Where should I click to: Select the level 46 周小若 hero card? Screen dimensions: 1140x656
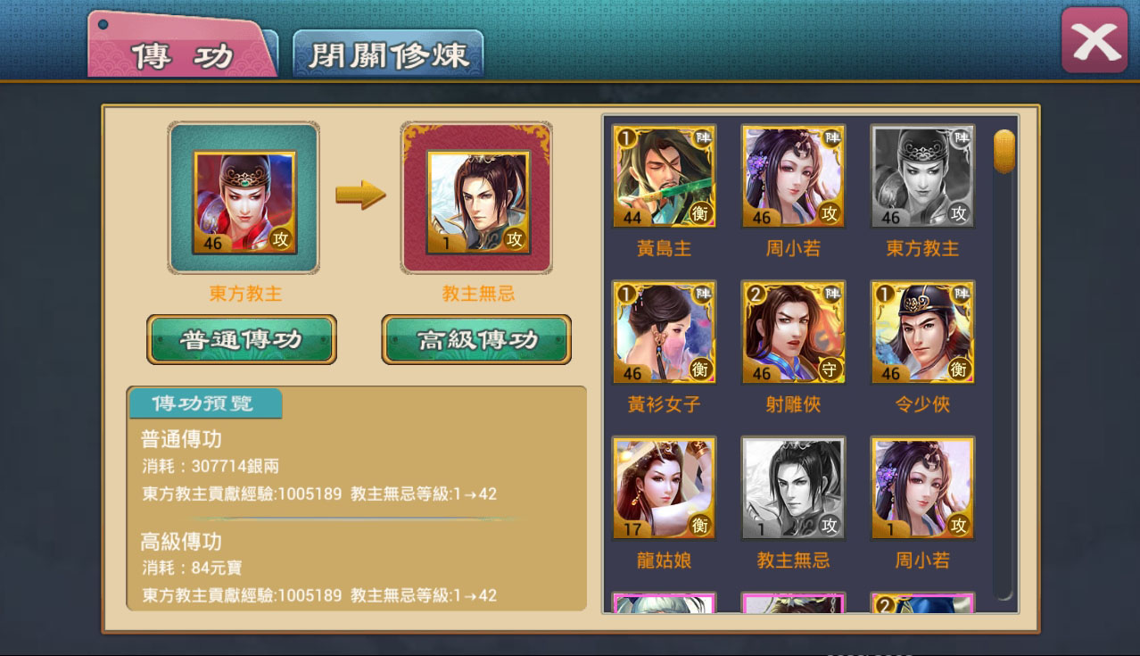pyautogui.click(x=793, y=176)
